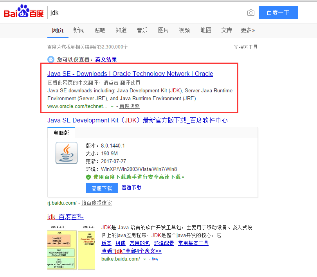
Task: Go to the 知道 tab
Action: (121, 30)
